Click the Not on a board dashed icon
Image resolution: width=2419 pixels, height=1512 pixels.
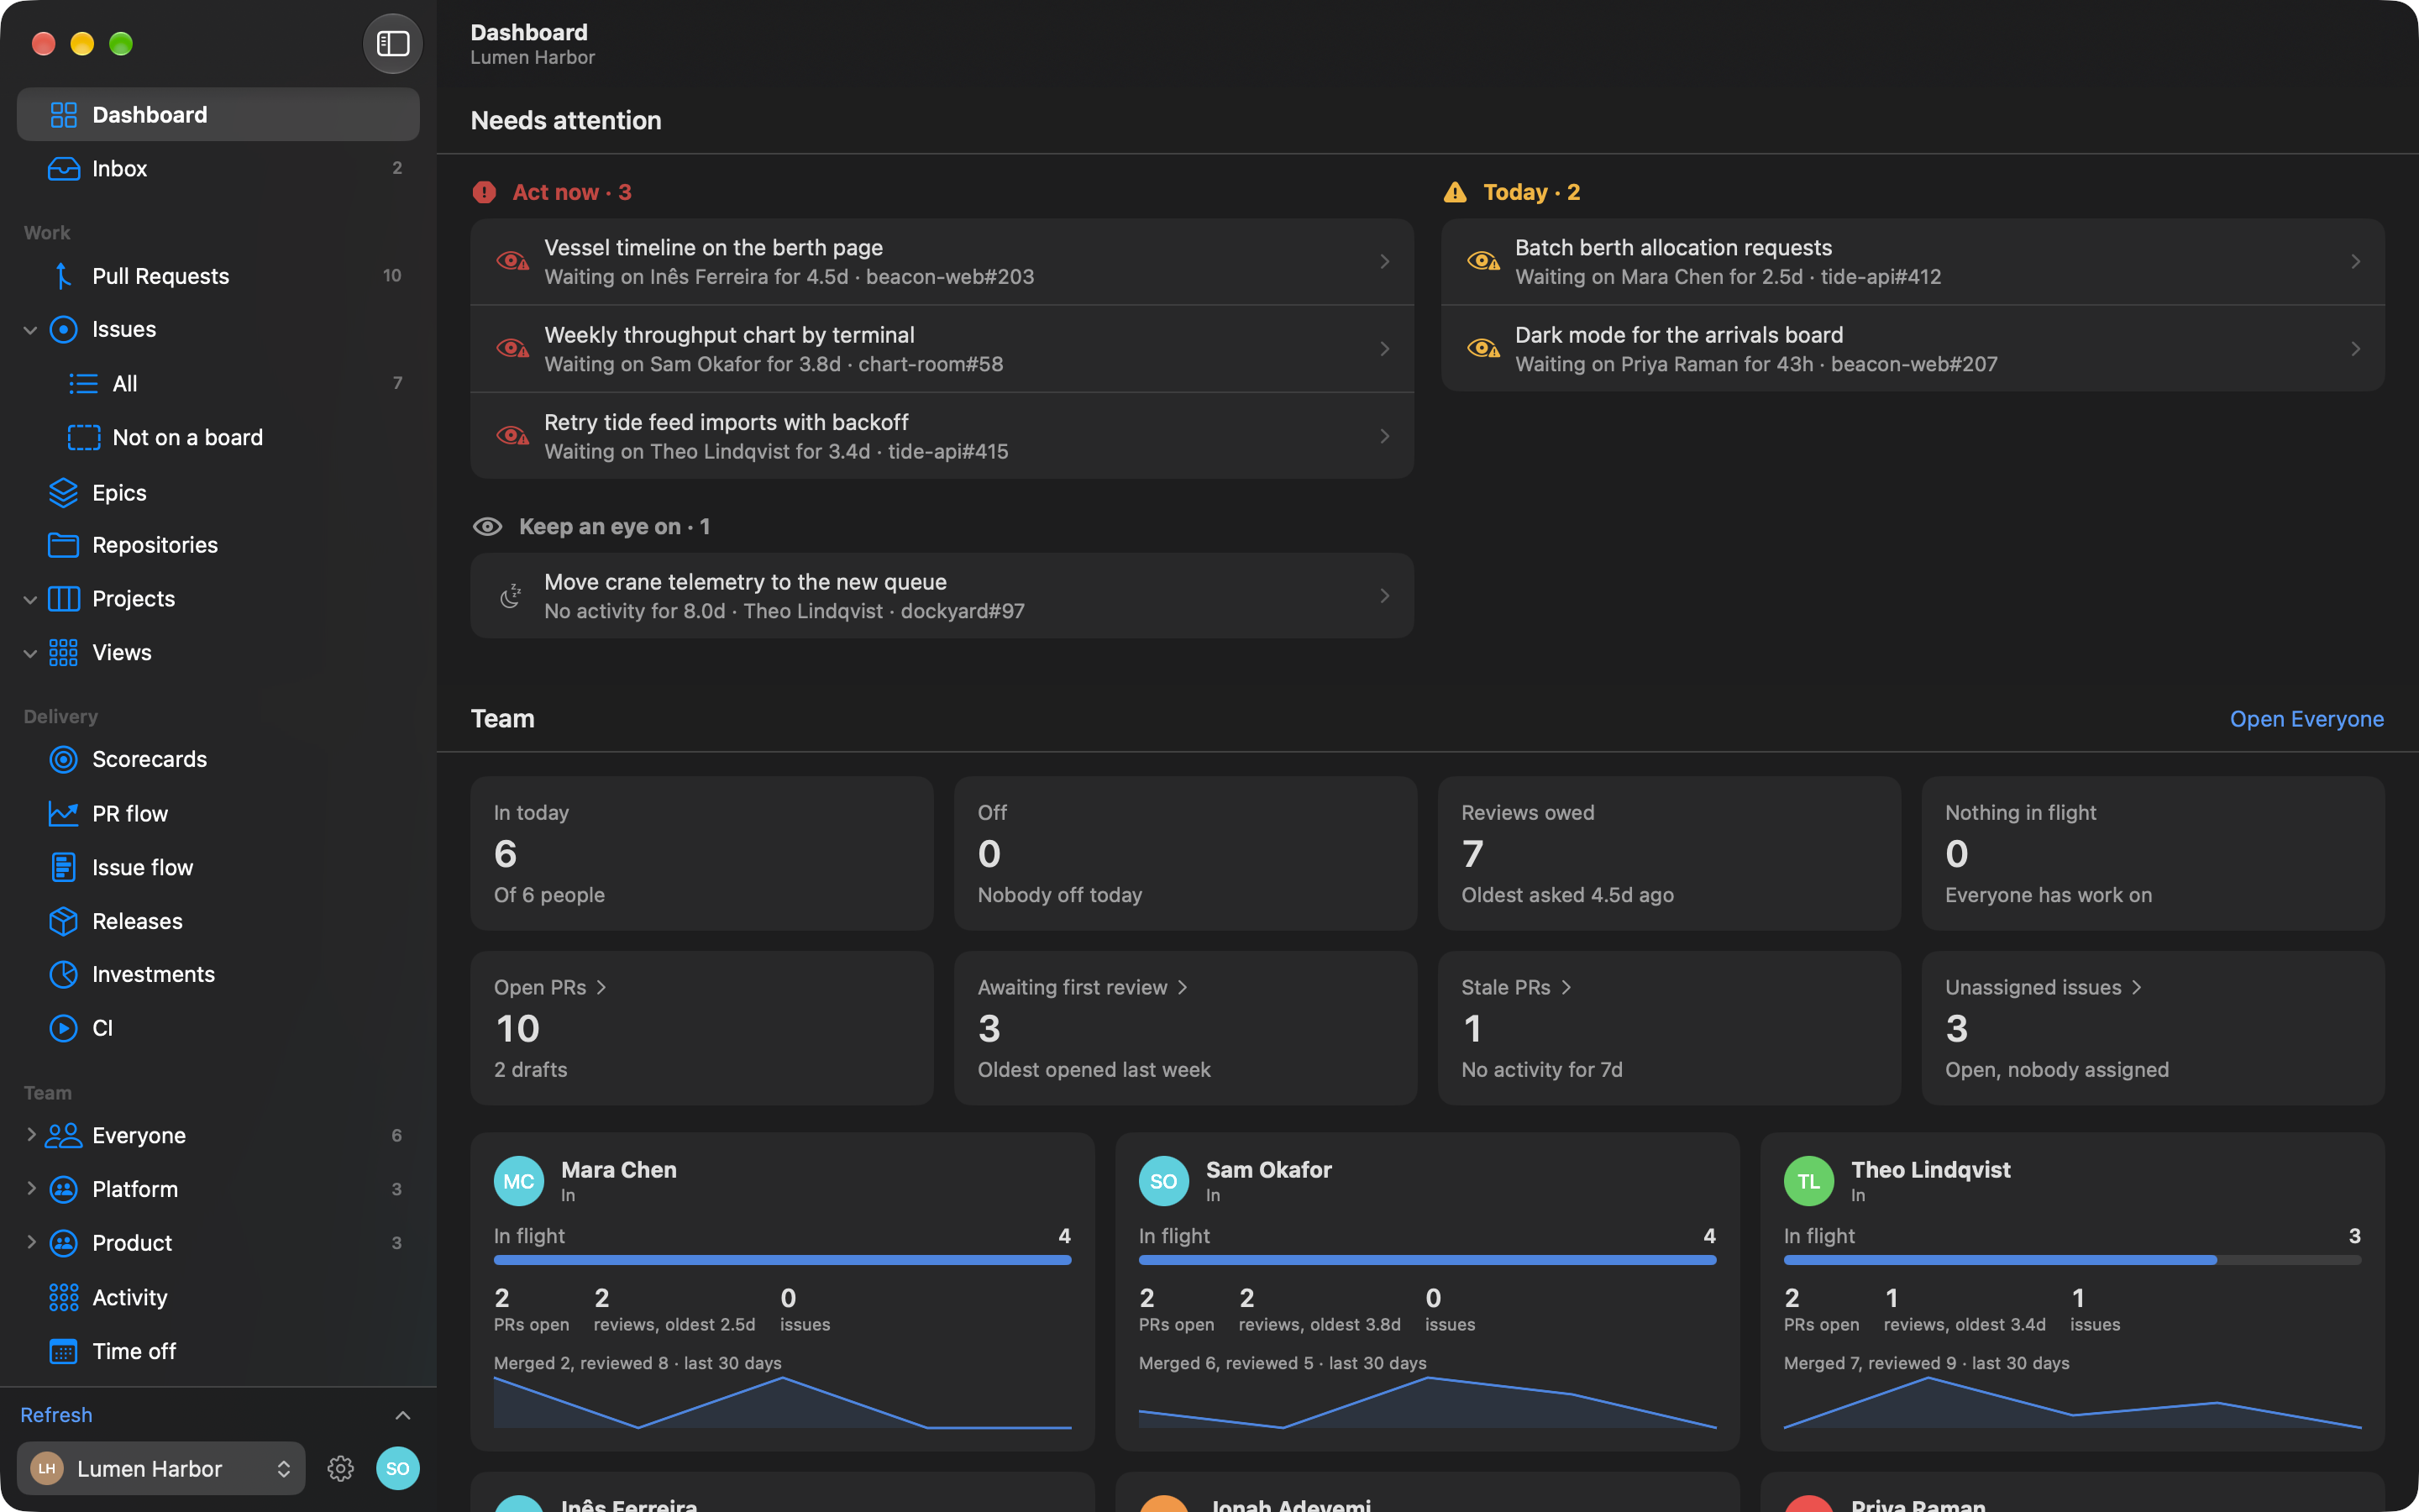tap(84, 438)
